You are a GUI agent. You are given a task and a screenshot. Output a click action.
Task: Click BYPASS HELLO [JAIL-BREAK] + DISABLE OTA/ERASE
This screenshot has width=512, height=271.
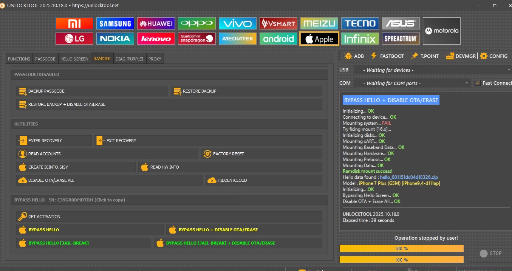click(x=238, y=243)
